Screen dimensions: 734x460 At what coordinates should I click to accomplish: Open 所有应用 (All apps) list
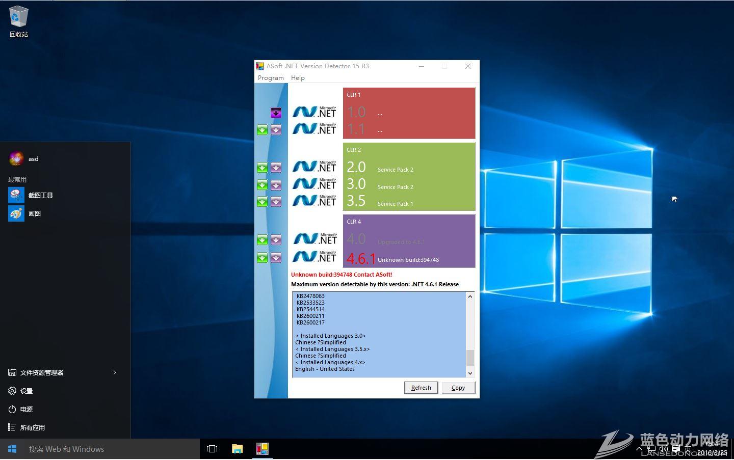[x=32, y=427]
